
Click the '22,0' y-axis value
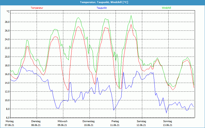point(7,48)
